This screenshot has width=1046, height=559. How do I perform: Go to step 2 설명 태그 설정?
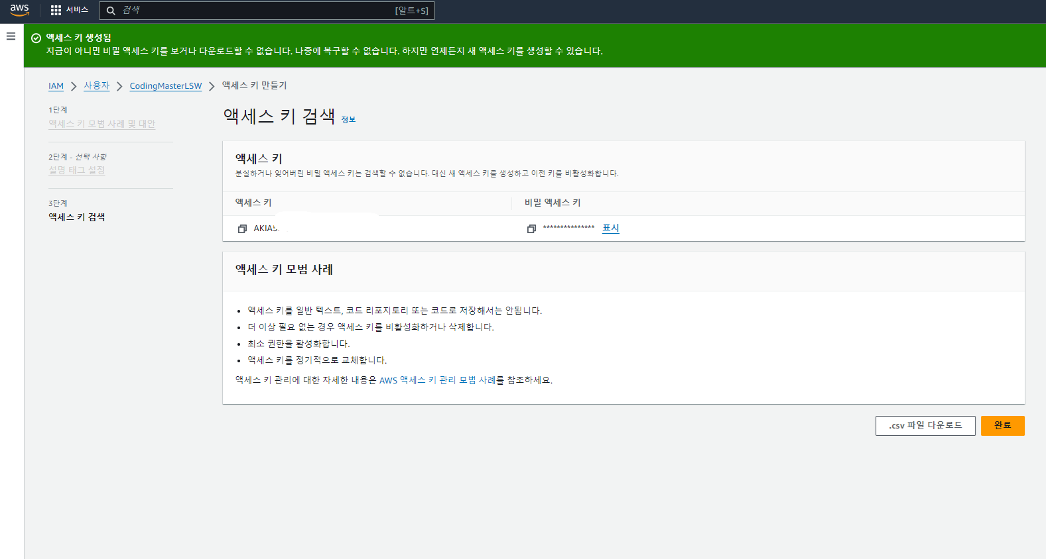pos(76,170)
